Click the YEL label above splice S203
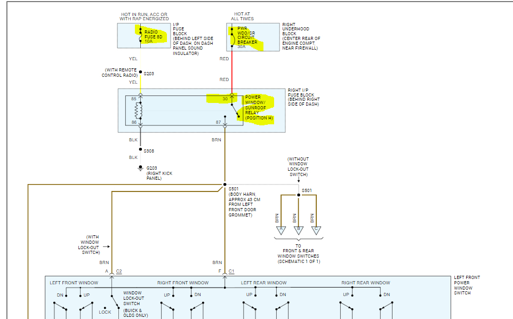Image resolution: width=513 pixels, height=319 pixels. click(133, 59)
